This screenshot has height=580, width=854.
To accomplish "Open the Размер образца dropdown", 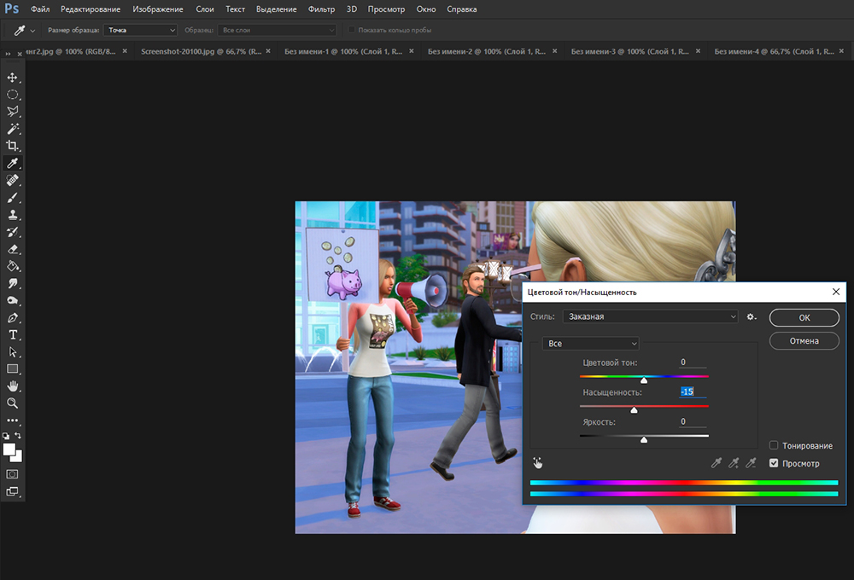I will coord(139,30).
